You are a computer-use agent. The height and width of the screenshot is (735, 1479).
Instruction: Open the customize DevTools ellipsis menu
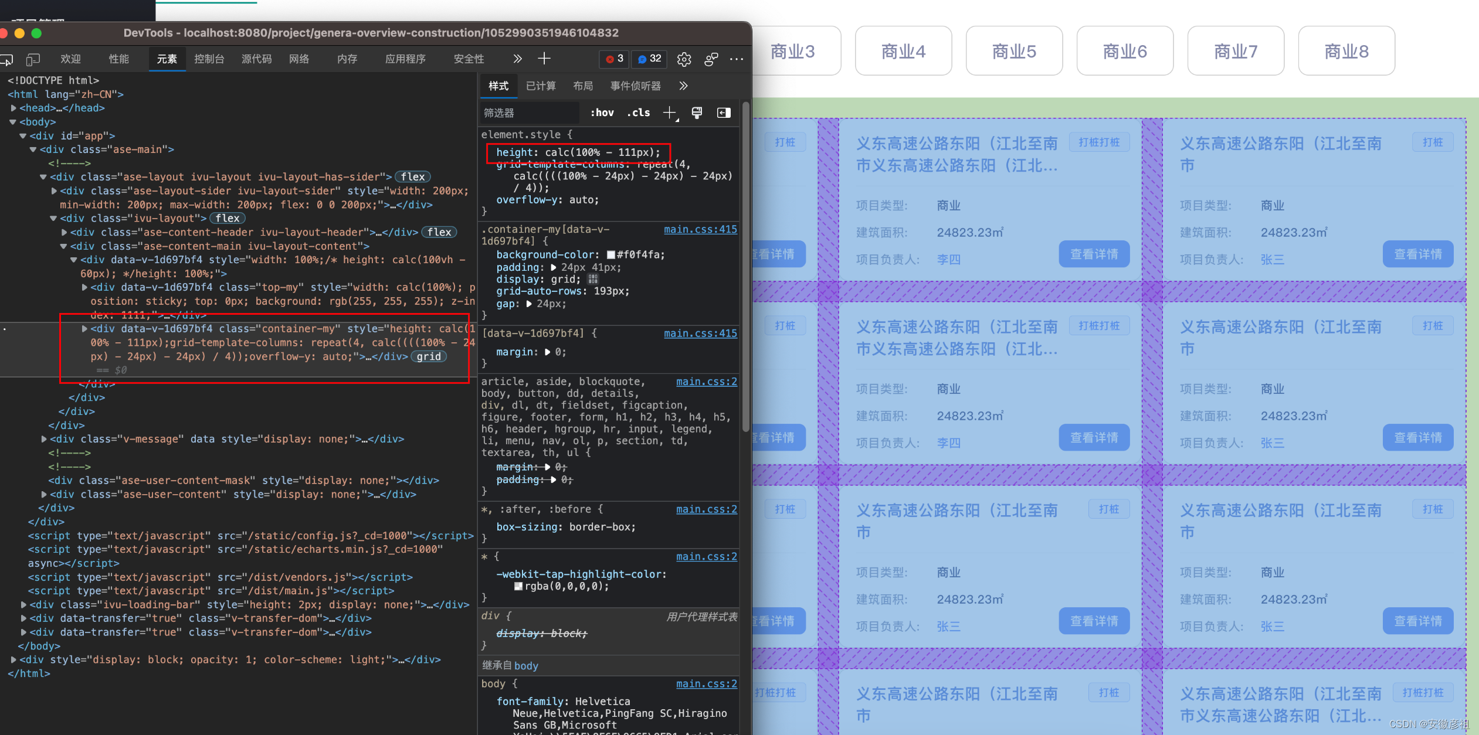(x=737, y=59)
